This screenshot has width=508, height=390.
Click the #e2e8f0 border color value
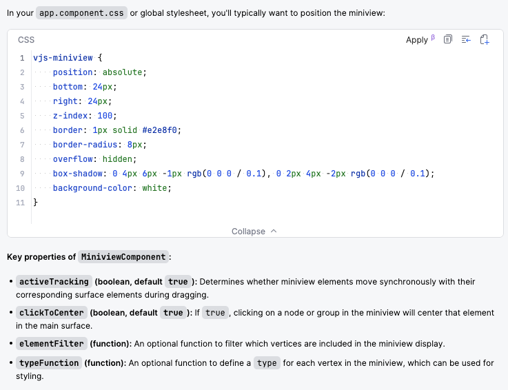(x=159, y=130)
